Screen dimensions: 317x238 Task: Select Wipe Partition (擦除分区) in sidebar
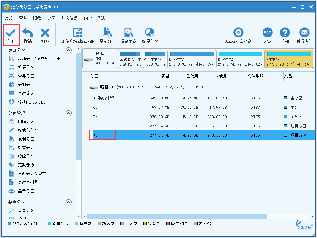pyautogui.click(x=21, y=156)
